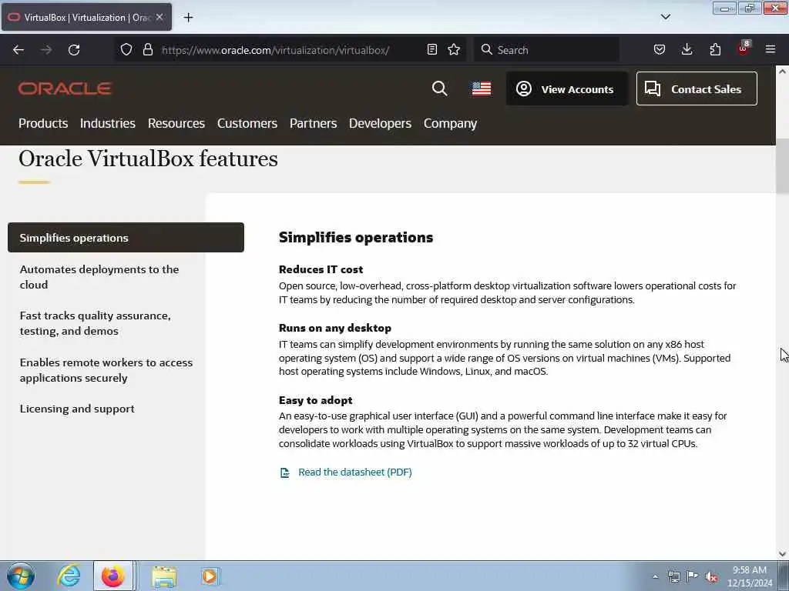Open Firefox hamburger application menu
Image resolution: width=789 pixels, height=591 pixels.
click(771, 50)
